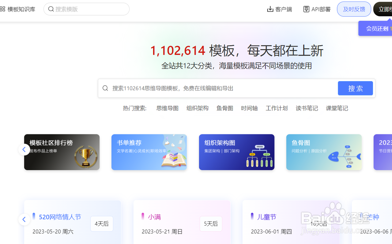Click the 及时反馈 button
The height and width of the screenshot is (244, 392).
[x=354, y=9]
